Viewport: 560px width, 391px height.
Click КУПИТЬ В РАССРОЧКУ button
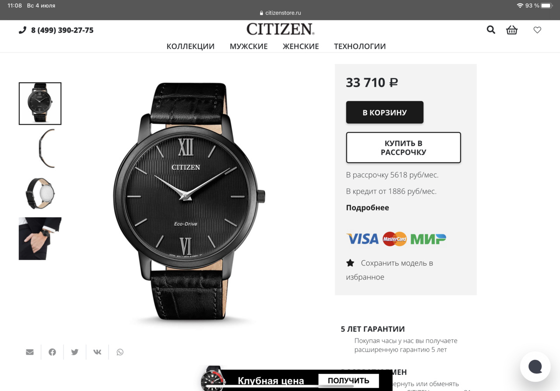(x=403, y=148)
